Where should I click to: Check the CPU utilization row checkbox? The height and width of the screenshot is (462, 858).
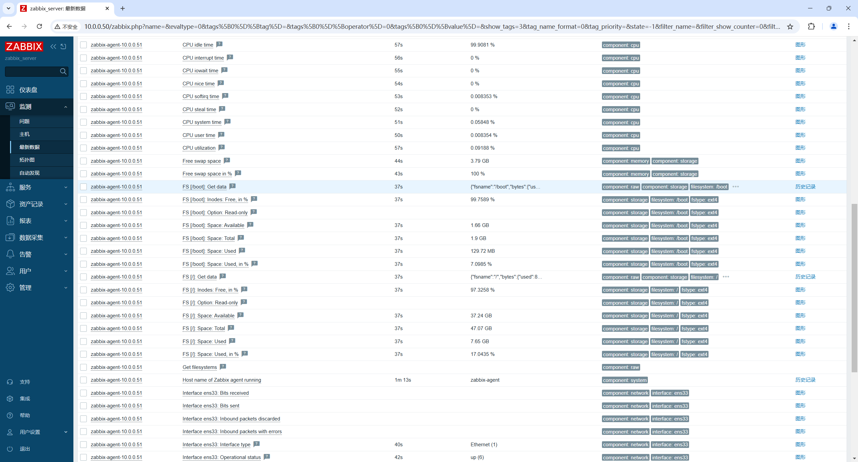(x=83, y=148)
